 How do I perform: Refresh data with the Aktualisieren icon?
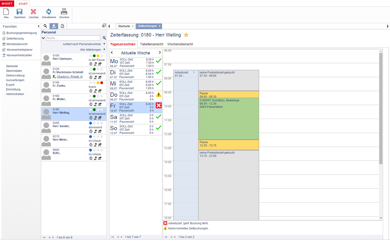(49, 12)
